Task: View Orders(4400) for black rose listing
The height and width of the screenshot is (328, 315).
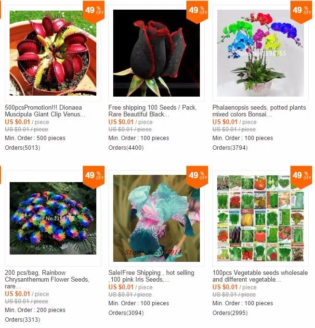Action: tap(126, 148)
